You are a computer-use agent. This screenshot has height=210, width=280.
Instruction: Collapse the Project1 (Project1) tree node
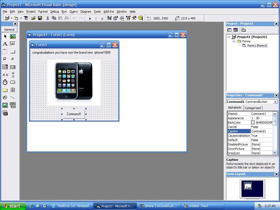[229, 37]
